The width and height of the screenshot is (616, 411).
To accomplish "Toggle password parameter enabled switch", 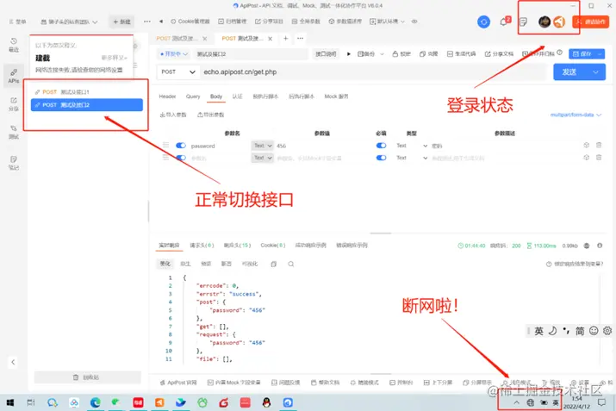I will tap(181, 146).
